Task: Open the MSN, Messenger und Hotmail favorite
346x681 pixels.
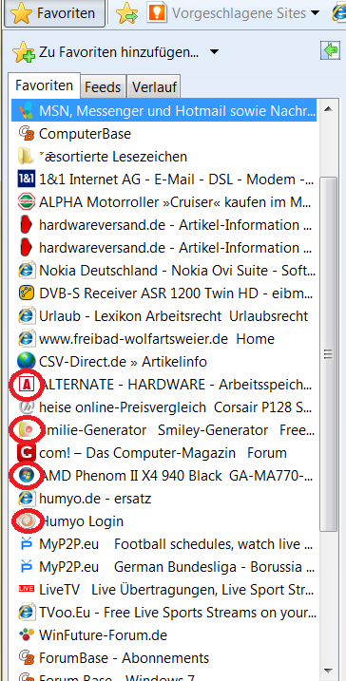Action: [163, 111]
